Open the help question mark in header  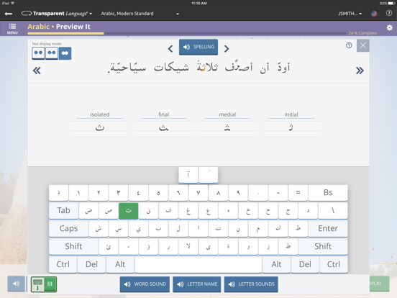click(389, 13)
